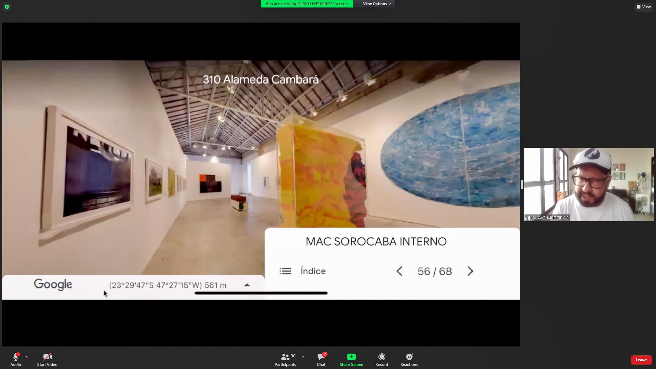Go to previous tour stop arrow

click(399, 271)
